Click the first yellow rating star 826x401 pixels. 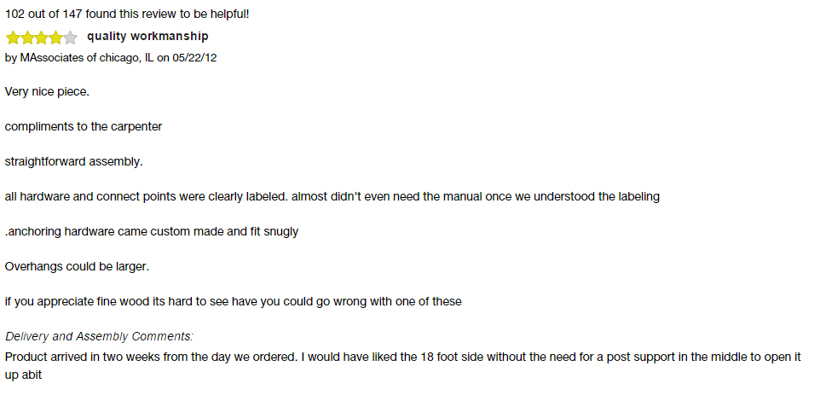13,38
